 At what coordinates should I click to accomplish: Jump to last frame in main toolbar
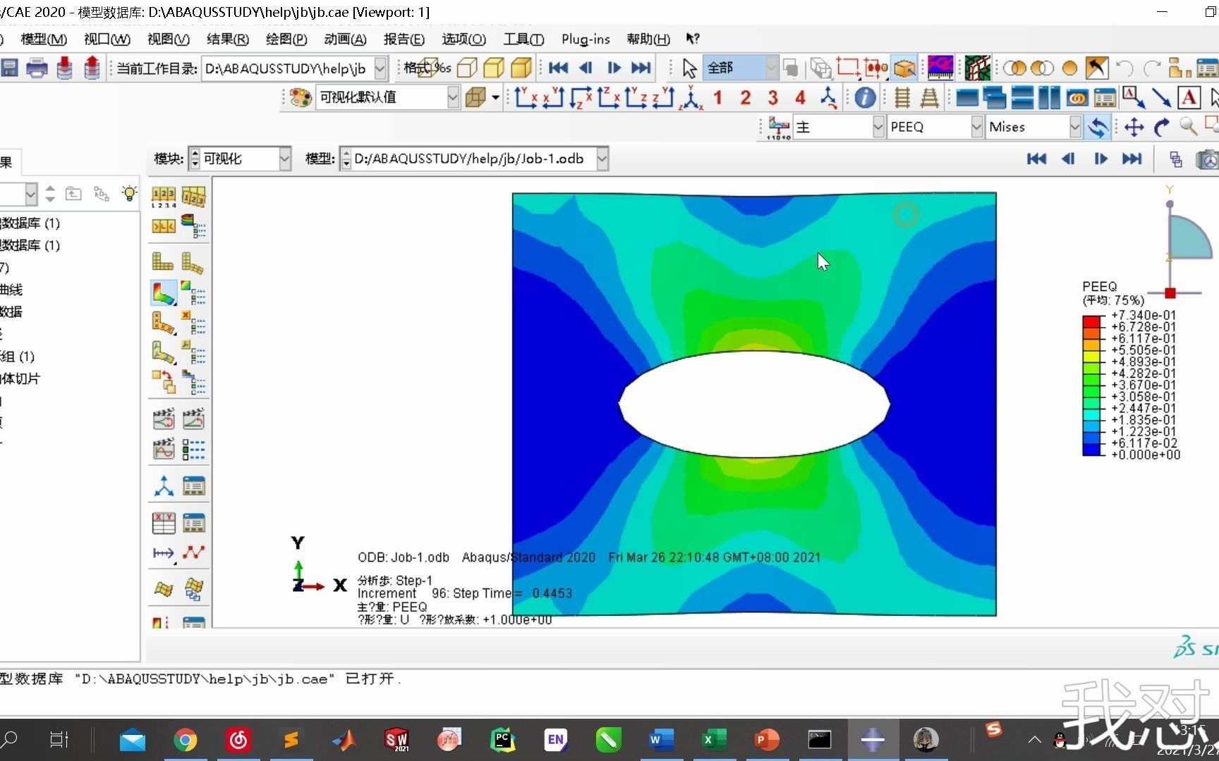[641, 68]
